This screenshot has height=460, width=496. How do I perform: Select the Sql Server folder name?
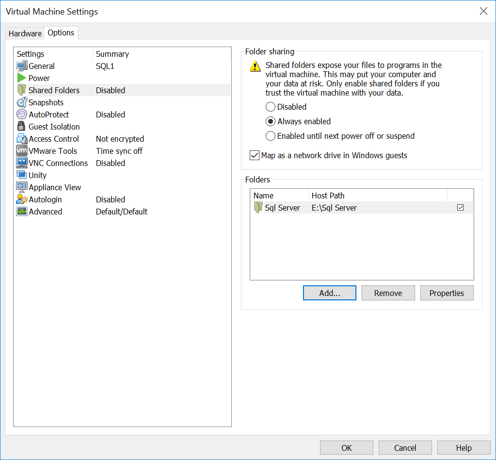[283, 208]
